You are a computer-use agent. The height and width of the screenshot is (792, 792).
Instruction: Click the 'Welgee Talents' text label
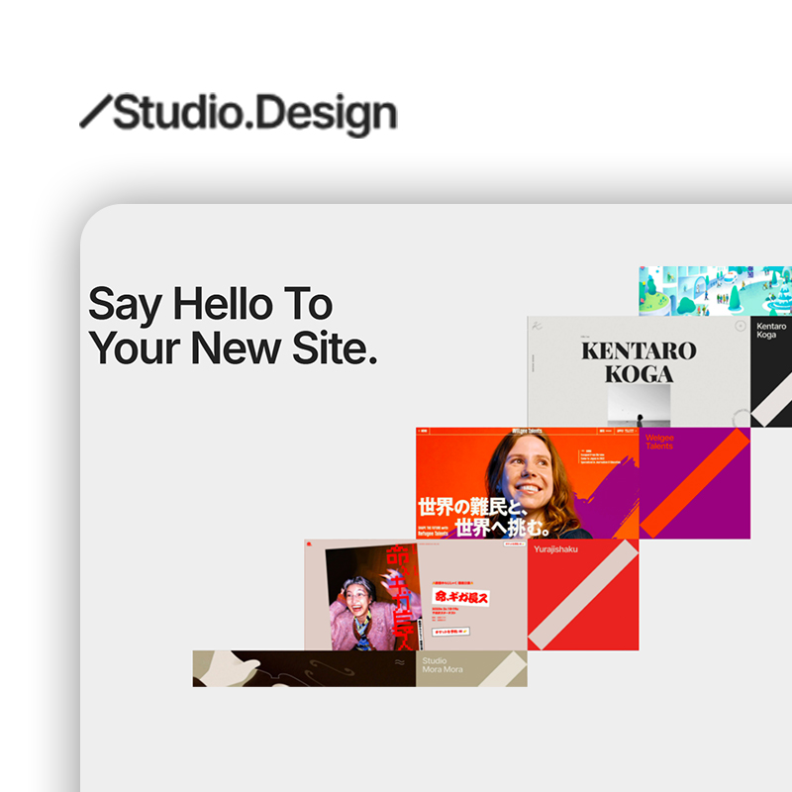659,442
